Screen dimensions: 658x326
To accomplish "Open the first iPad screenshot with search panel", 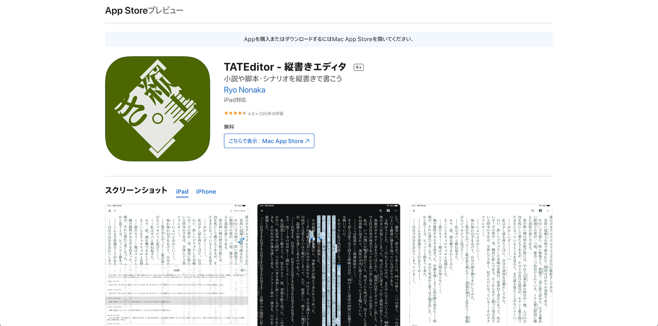I will pyautogui.click(x=177, y=265).
